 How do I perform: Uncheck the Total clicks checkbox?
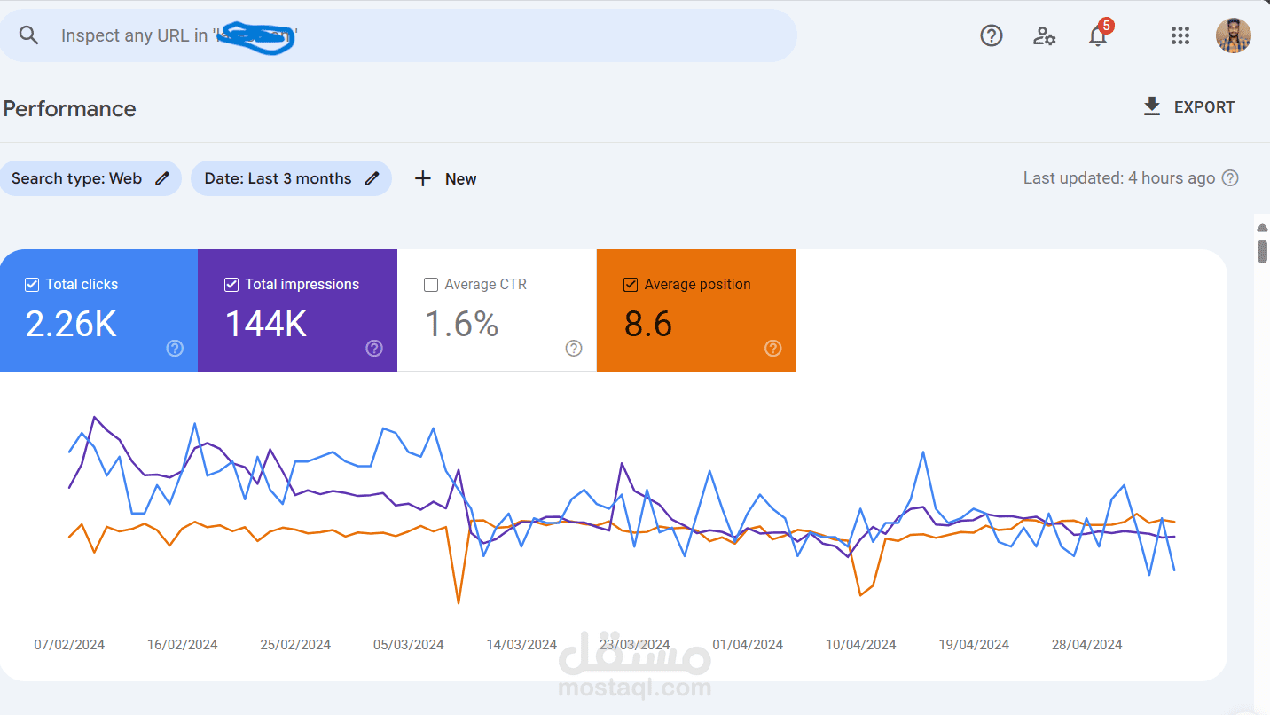click(32, 285)
